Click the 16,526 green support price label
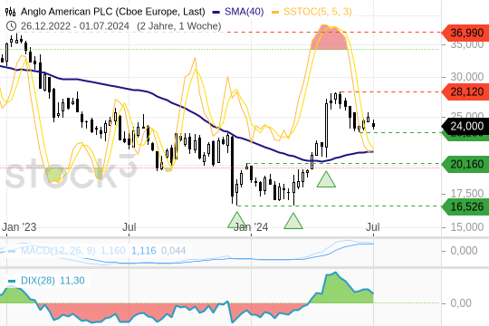Screen dimensions: 489x326 [465, 206]
